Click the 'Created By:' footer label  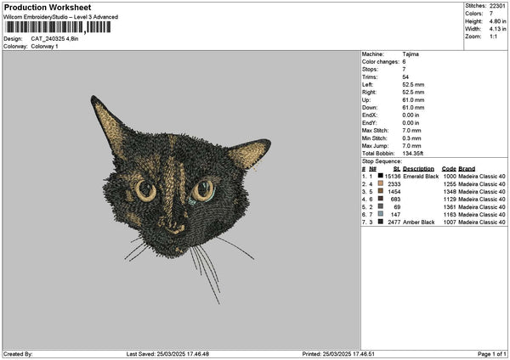click(18, 354)
